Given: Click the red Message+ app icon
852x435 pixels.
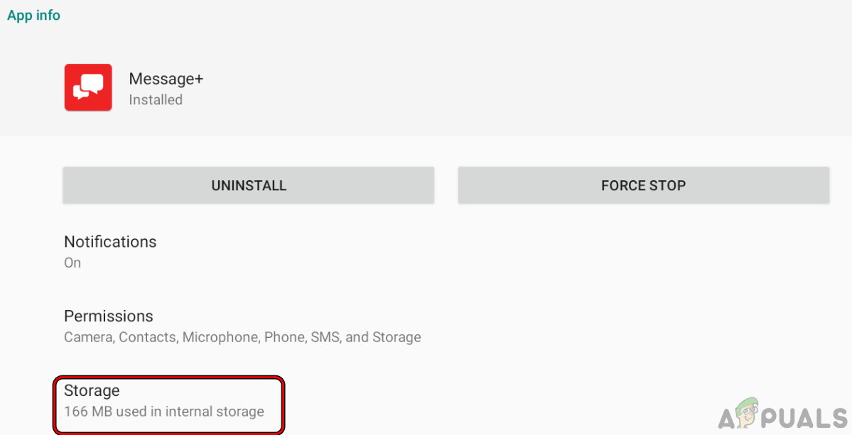Looking at the screenshot, I should tap(88, 87).
